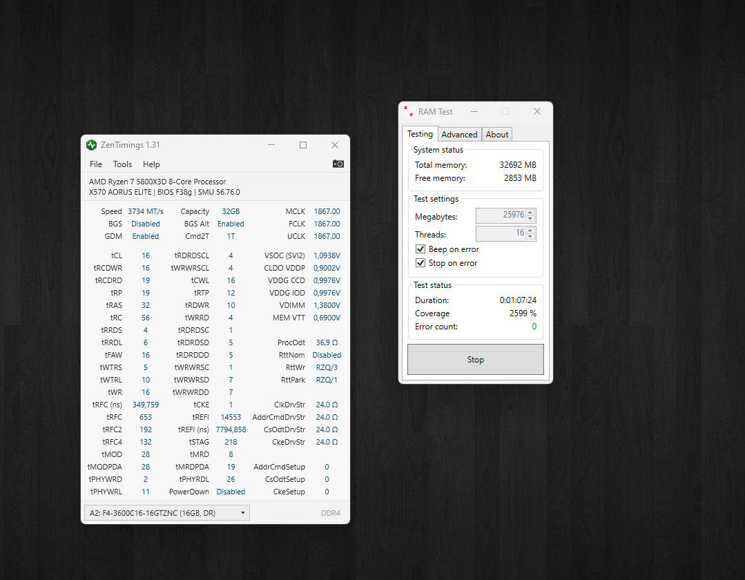The image size is (745, 580).
Task: Open the File menu in ZenTimings
Action: (96, 164)
